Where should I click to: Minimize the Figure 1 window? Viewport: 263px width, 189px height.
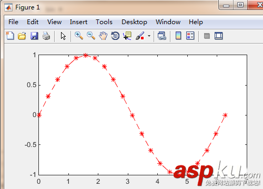point(226,5)
